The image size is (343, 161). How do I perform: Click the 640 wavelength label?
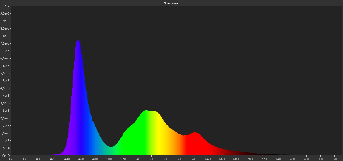tap(208, 159)
